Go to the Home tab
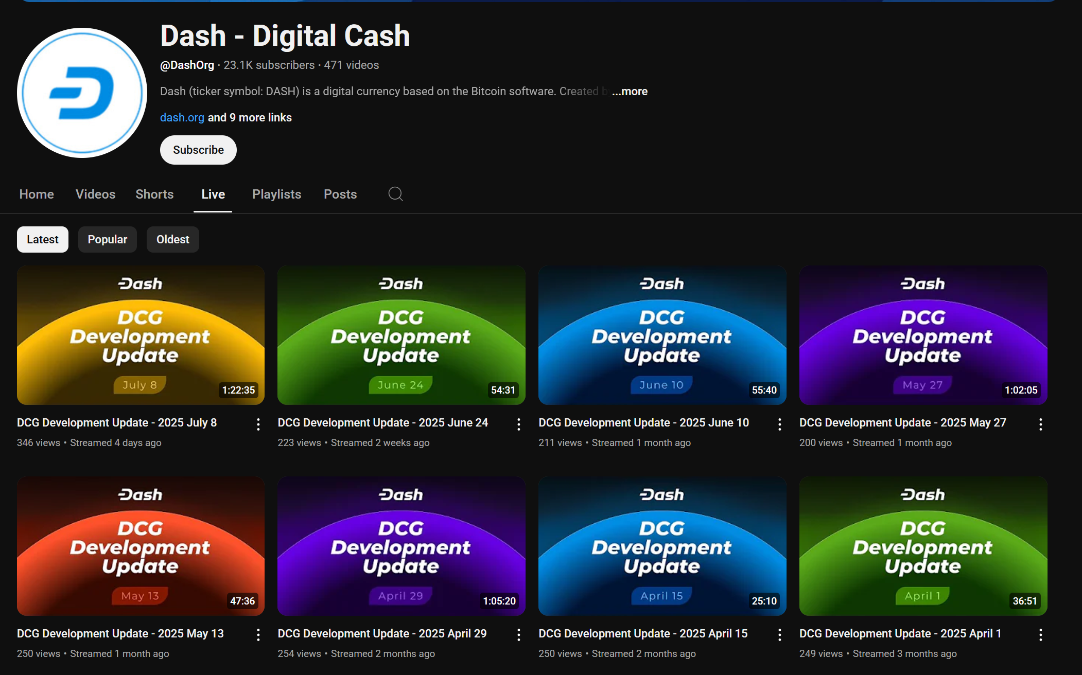1082x675 pixels. (x=37, y=194)
